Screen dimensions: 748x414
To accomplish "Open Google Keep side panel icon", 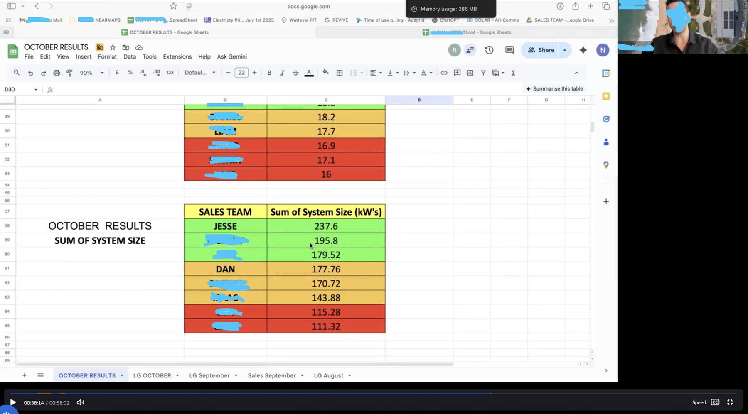I will (x=606, y=96).
